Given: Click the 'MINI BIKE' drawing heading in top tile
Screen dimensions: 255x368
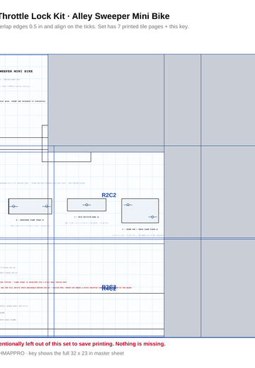Looking at the screenshot, I should pos(23,71).
